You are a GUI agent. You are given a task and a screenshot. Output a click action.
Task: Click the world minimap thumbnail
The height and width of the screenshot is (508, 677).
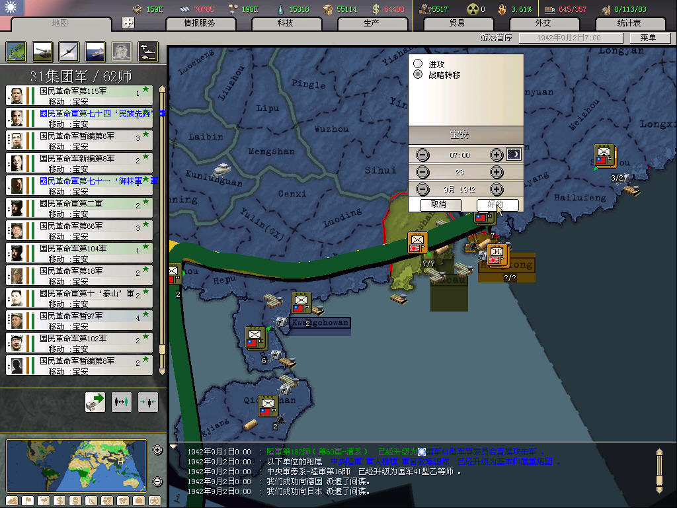click(77, 466)
